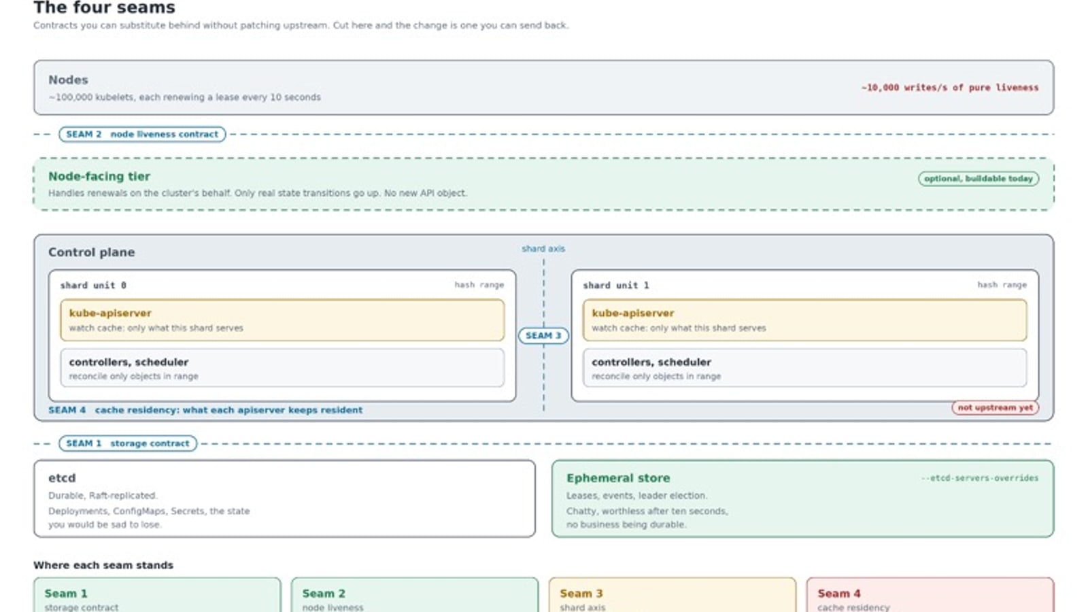Select the 'shard unit 0' label

[93, 286]
